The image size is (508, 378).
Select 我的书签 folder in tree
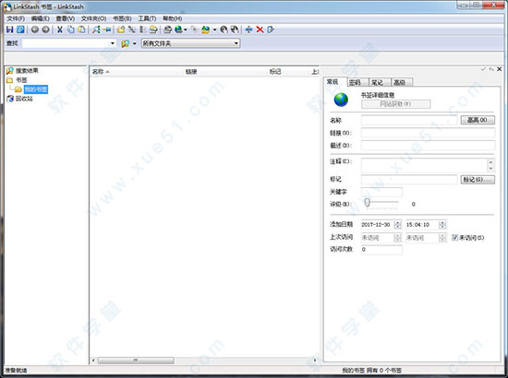(36, 89)
